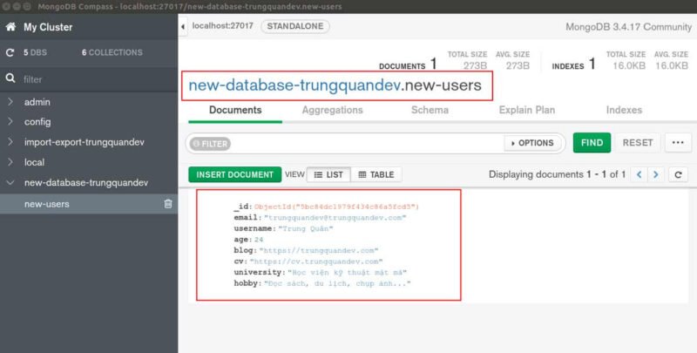Click My Cluster title

48,27
